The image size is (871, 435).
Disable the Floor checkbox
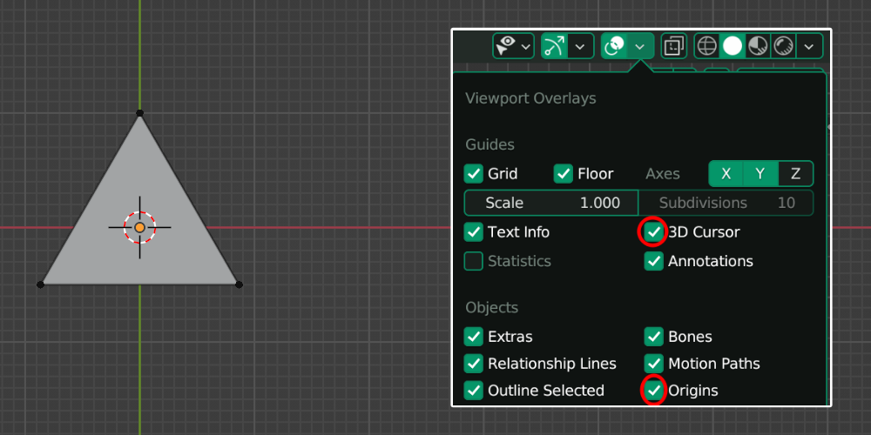pos(564,174)
